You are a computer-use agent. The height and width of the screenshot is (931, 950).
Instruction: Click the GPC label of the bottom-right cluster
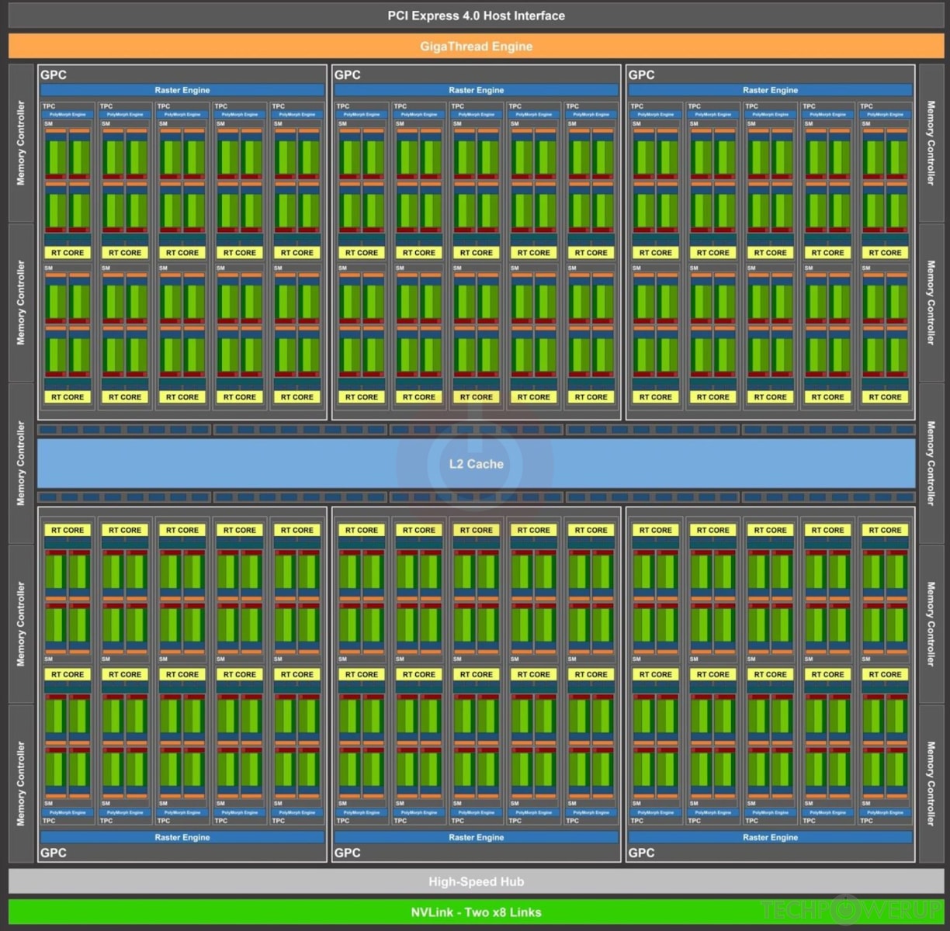[x=642, y=853]
